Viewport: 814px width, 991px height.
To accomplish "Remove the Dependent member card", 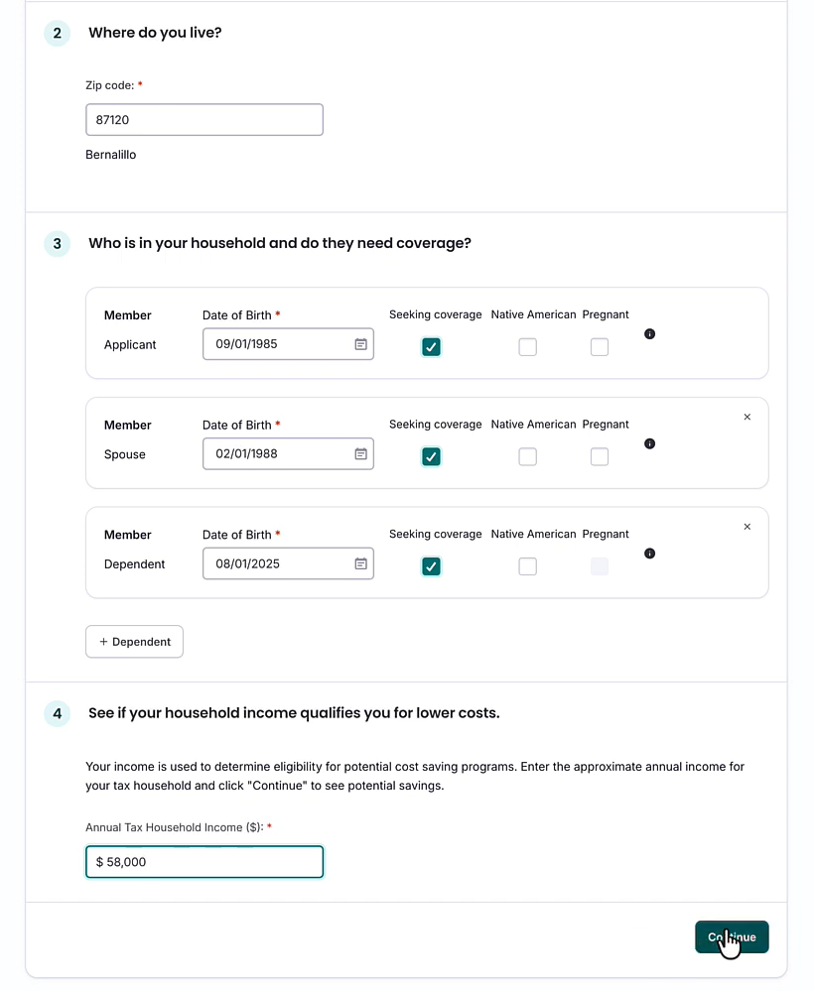I will pyautogui.click(x=747, y=527).
